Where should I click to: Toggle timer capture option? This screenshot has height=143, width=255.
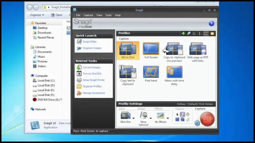click(188, 115)
